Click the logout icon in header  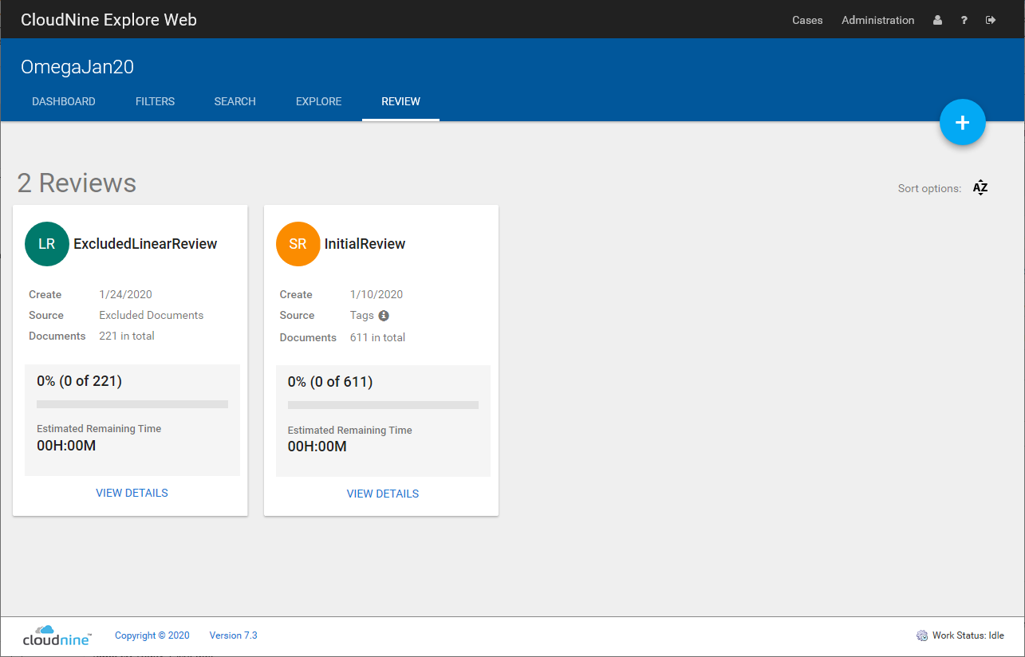[x=991, y=20]
